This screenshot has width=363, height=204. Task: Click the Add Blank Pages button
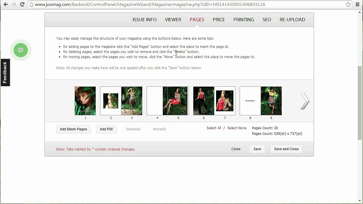coord(73,129)
